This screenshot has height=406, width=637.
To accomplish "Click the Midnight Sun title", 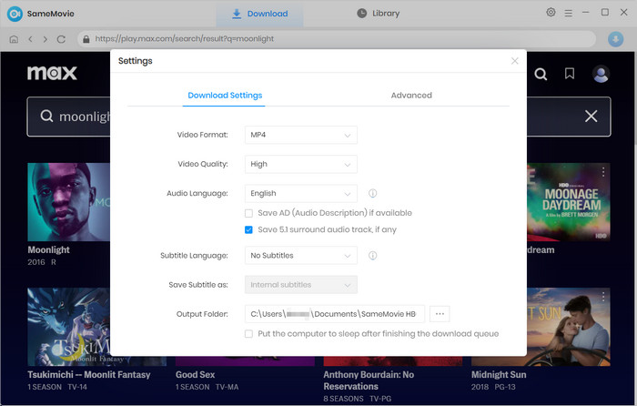I will click(499, 375).
